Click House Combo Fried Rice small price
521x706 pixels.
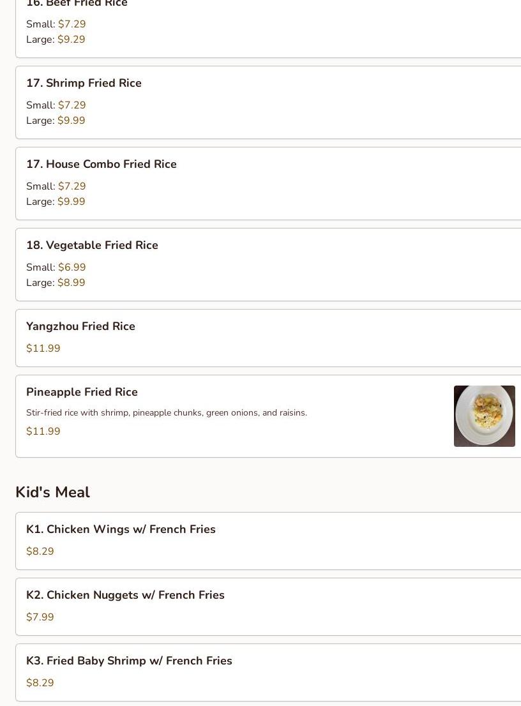(x=72, y=186)
